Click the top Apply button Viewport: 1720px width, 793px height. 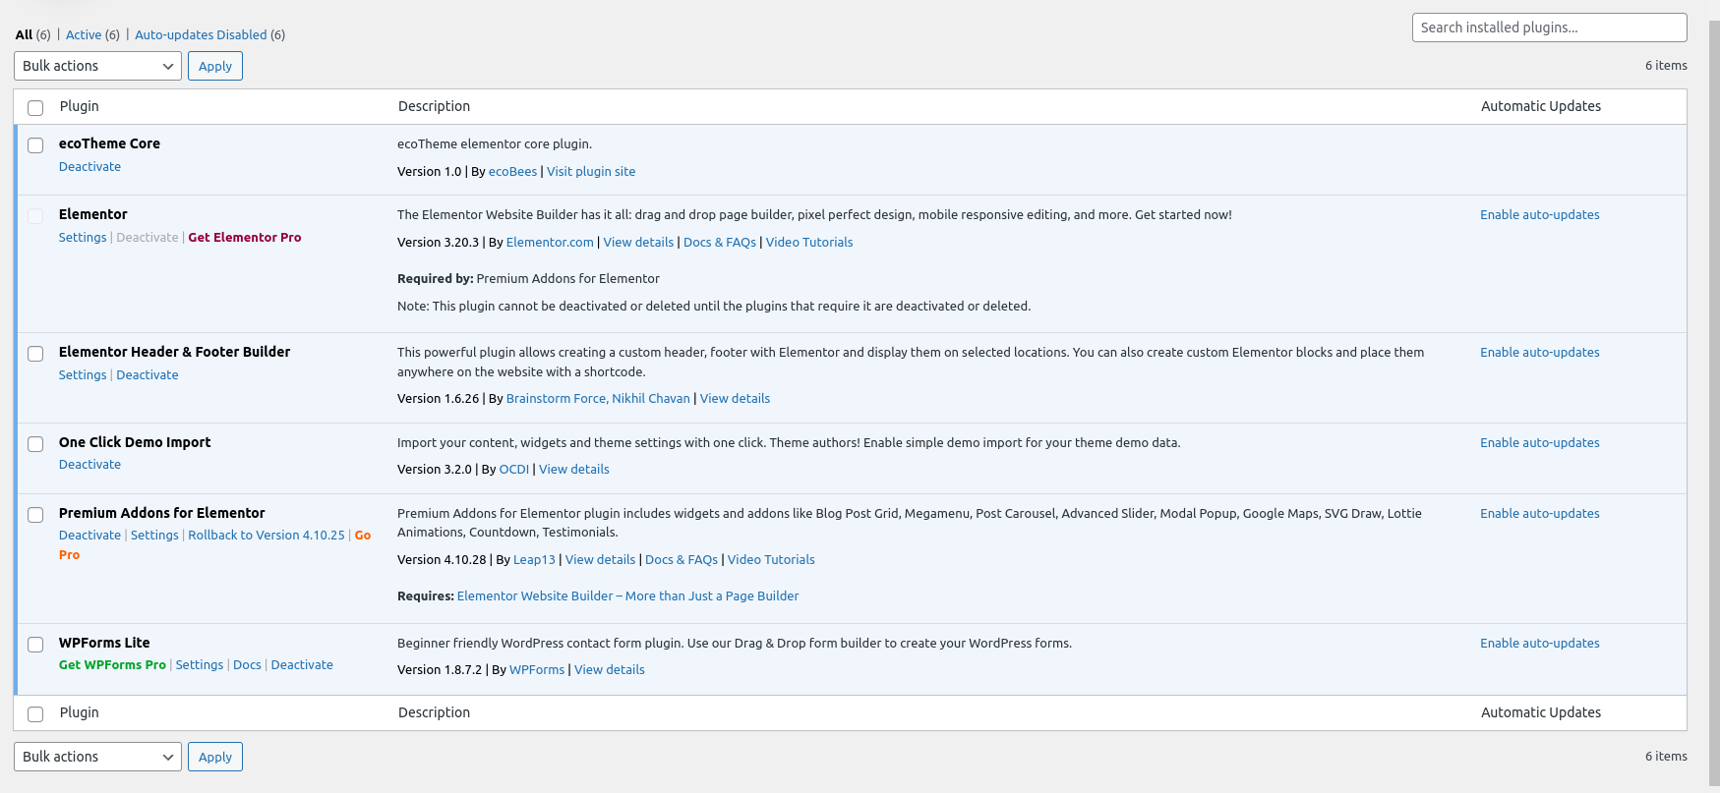215,66
